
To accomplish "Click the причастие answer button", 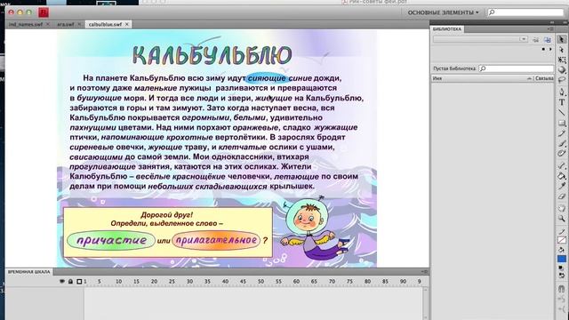I will [111, 240].
